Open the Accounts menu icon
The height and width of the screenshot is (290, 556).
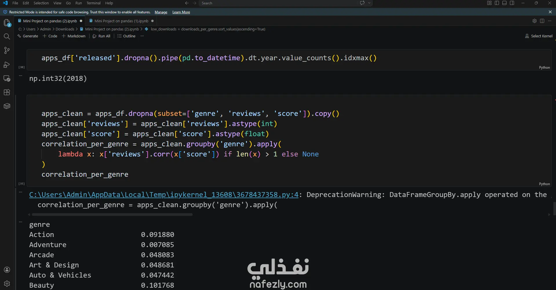pyautogui.click(x=7, y=270)
